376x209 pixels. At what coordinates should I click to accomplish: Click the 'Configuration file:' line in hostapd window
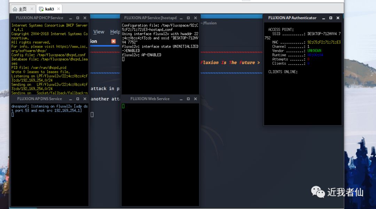[x=160, y=25]
